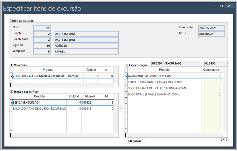Click the Produto column header in Especificação
This screenshot has height=151, width=237.
click(x=164, y=70)
